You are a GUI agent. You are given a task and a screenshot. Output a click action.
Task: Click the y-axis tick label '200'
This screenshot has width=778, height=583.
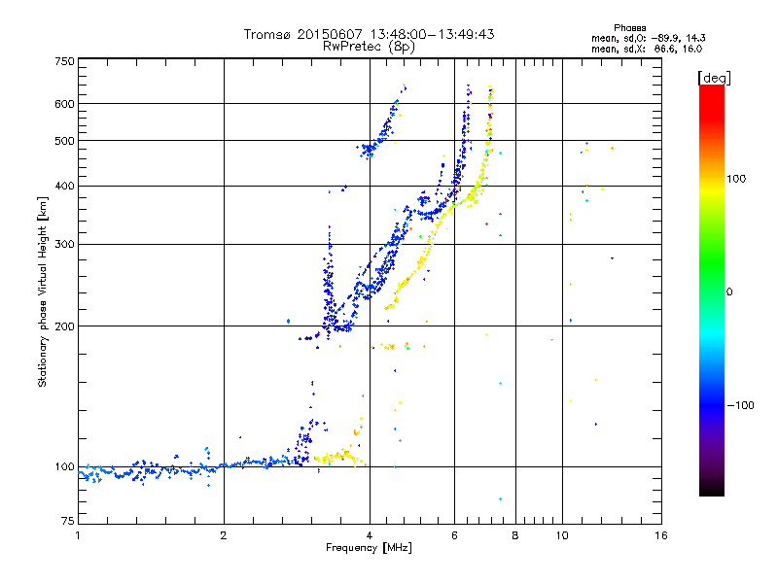tap(64, 326)
